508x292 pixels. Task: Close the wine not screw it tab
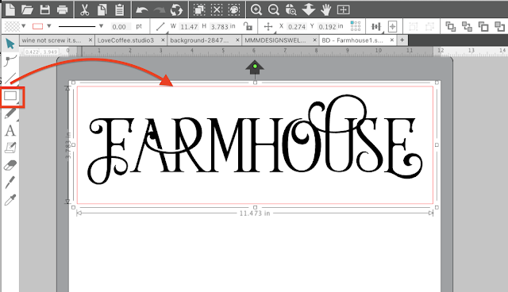(x=90, y=40)
